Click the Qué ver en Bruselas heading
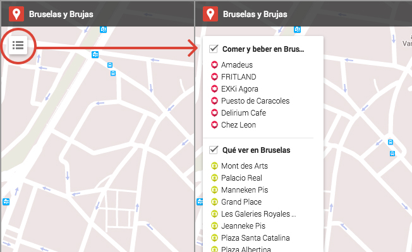Screen dimensions: 412x252 256,150
